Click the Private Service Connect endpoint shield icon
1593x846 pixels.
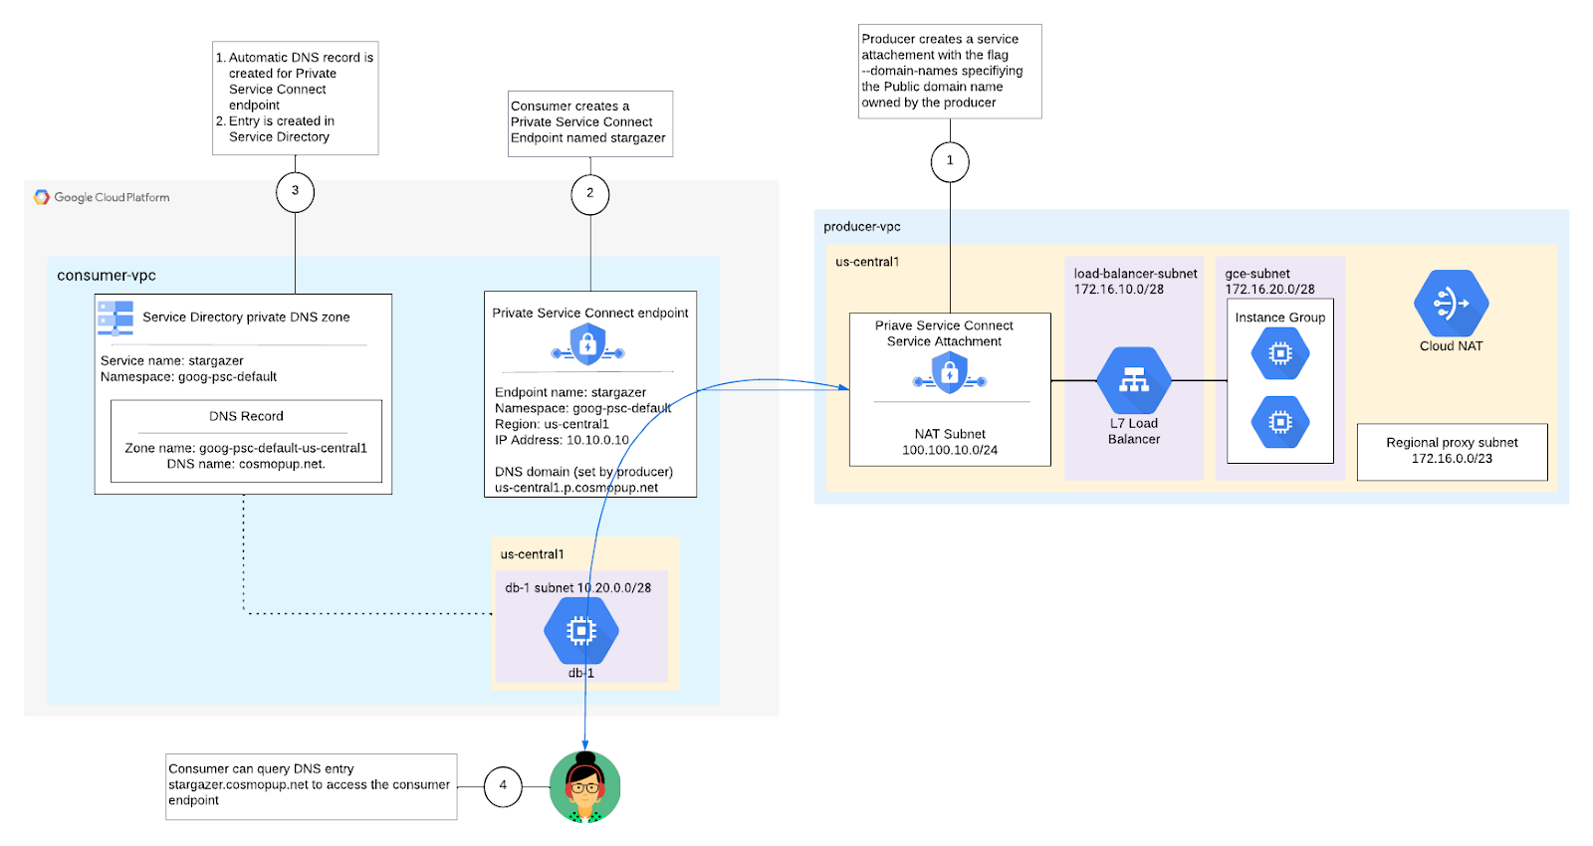[587, 345]
